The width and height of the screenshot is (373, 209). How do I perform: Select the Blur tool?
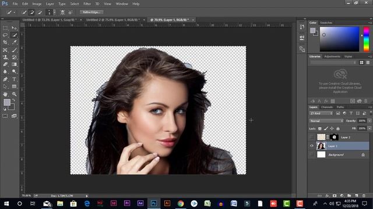coord(5,71)
